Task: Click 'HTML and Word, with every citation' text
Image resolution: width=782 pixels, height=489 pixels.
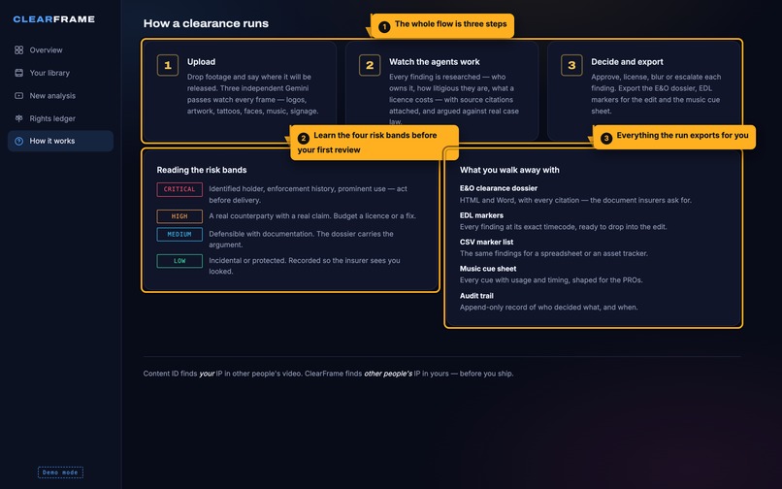Action: point(575,200)
